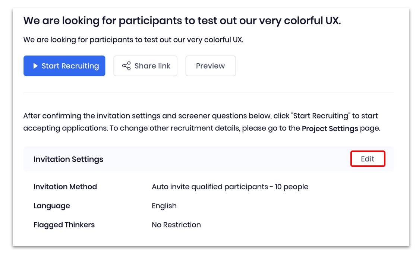This screenshot has height=260, width=416.
Task: Select the Invitation Method label
Action: pos(65,187)
